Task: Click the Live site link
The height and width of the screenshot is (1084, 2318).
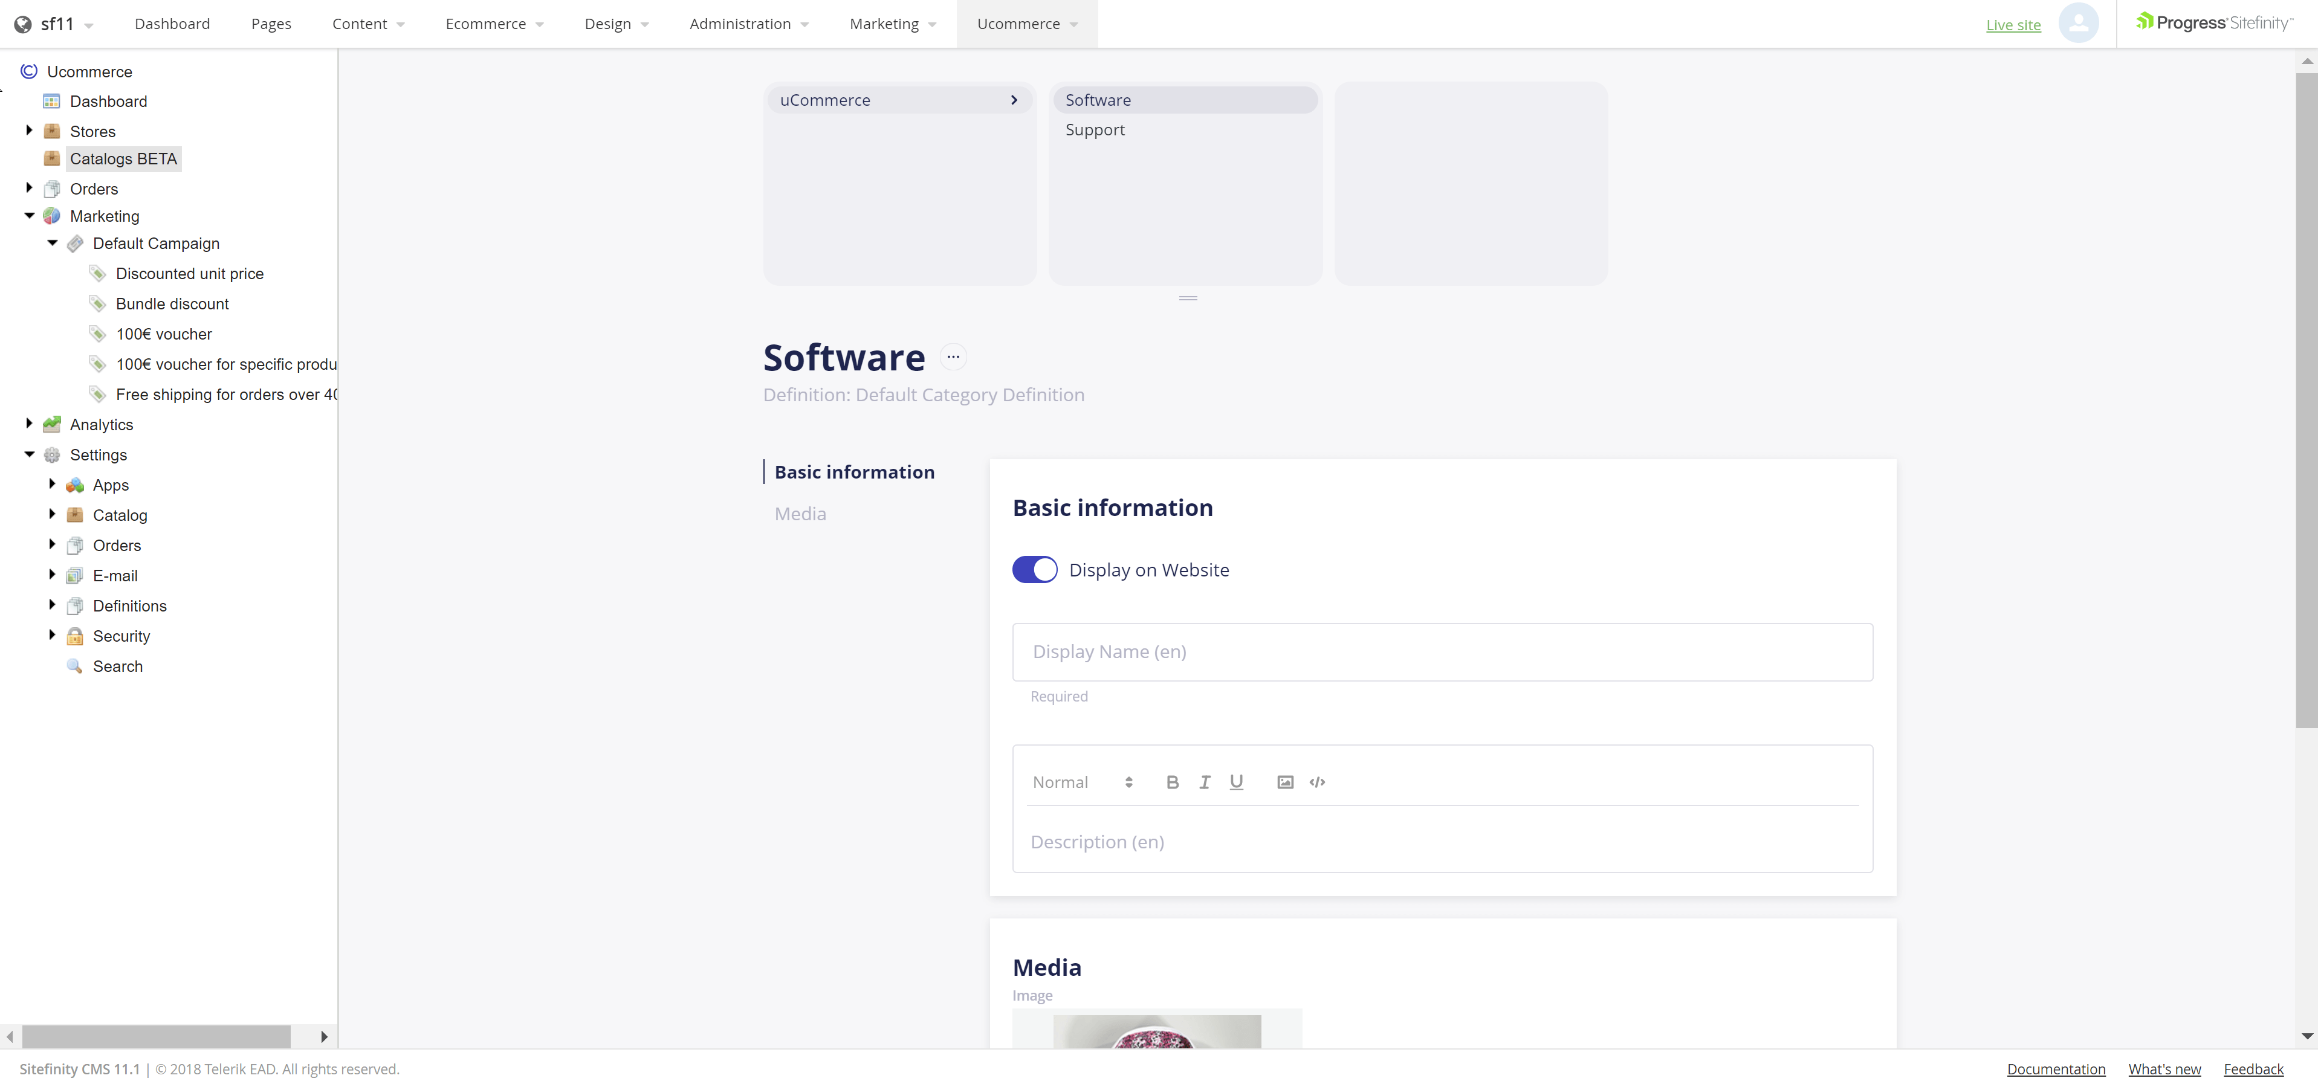Action: click(2012, 24)
